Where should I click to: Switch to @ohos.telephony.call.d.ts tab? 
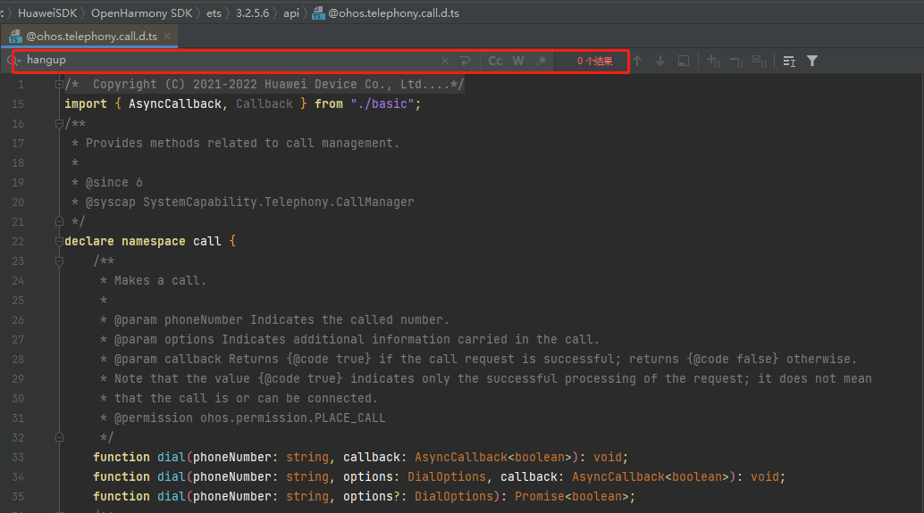tap(91, 37)
